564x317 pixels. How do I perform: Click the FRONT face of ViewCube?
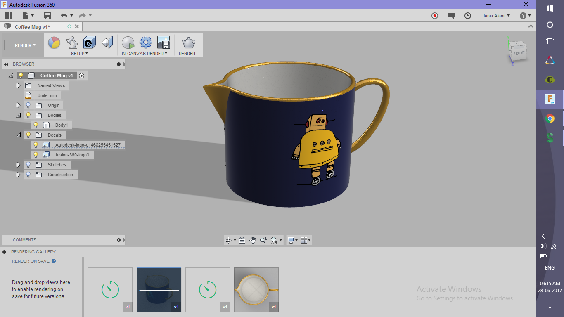519,53
